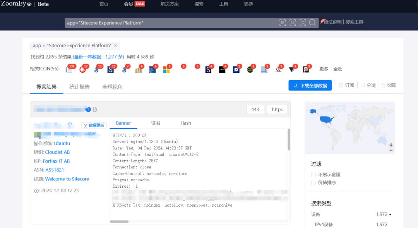Select the black triangle icon with 3 badge

click(x=292, y=70)
